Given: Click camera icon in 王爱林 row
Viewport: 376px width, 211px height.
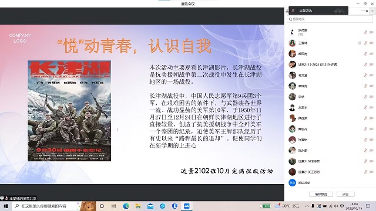Looking at the screenshot, I should click(371, 43).
